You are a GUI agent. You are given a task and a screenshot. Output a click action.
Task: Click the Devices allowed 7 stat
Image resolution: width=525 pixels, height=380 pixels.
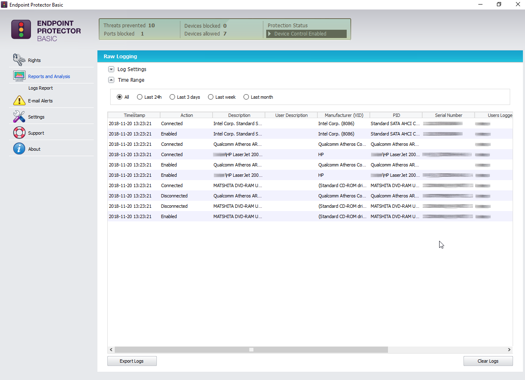[x=206, y=34]
